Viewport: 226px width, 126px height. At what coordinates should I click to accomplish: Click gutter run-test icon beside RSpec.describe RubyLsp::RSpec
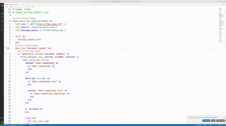pos(6,21)
